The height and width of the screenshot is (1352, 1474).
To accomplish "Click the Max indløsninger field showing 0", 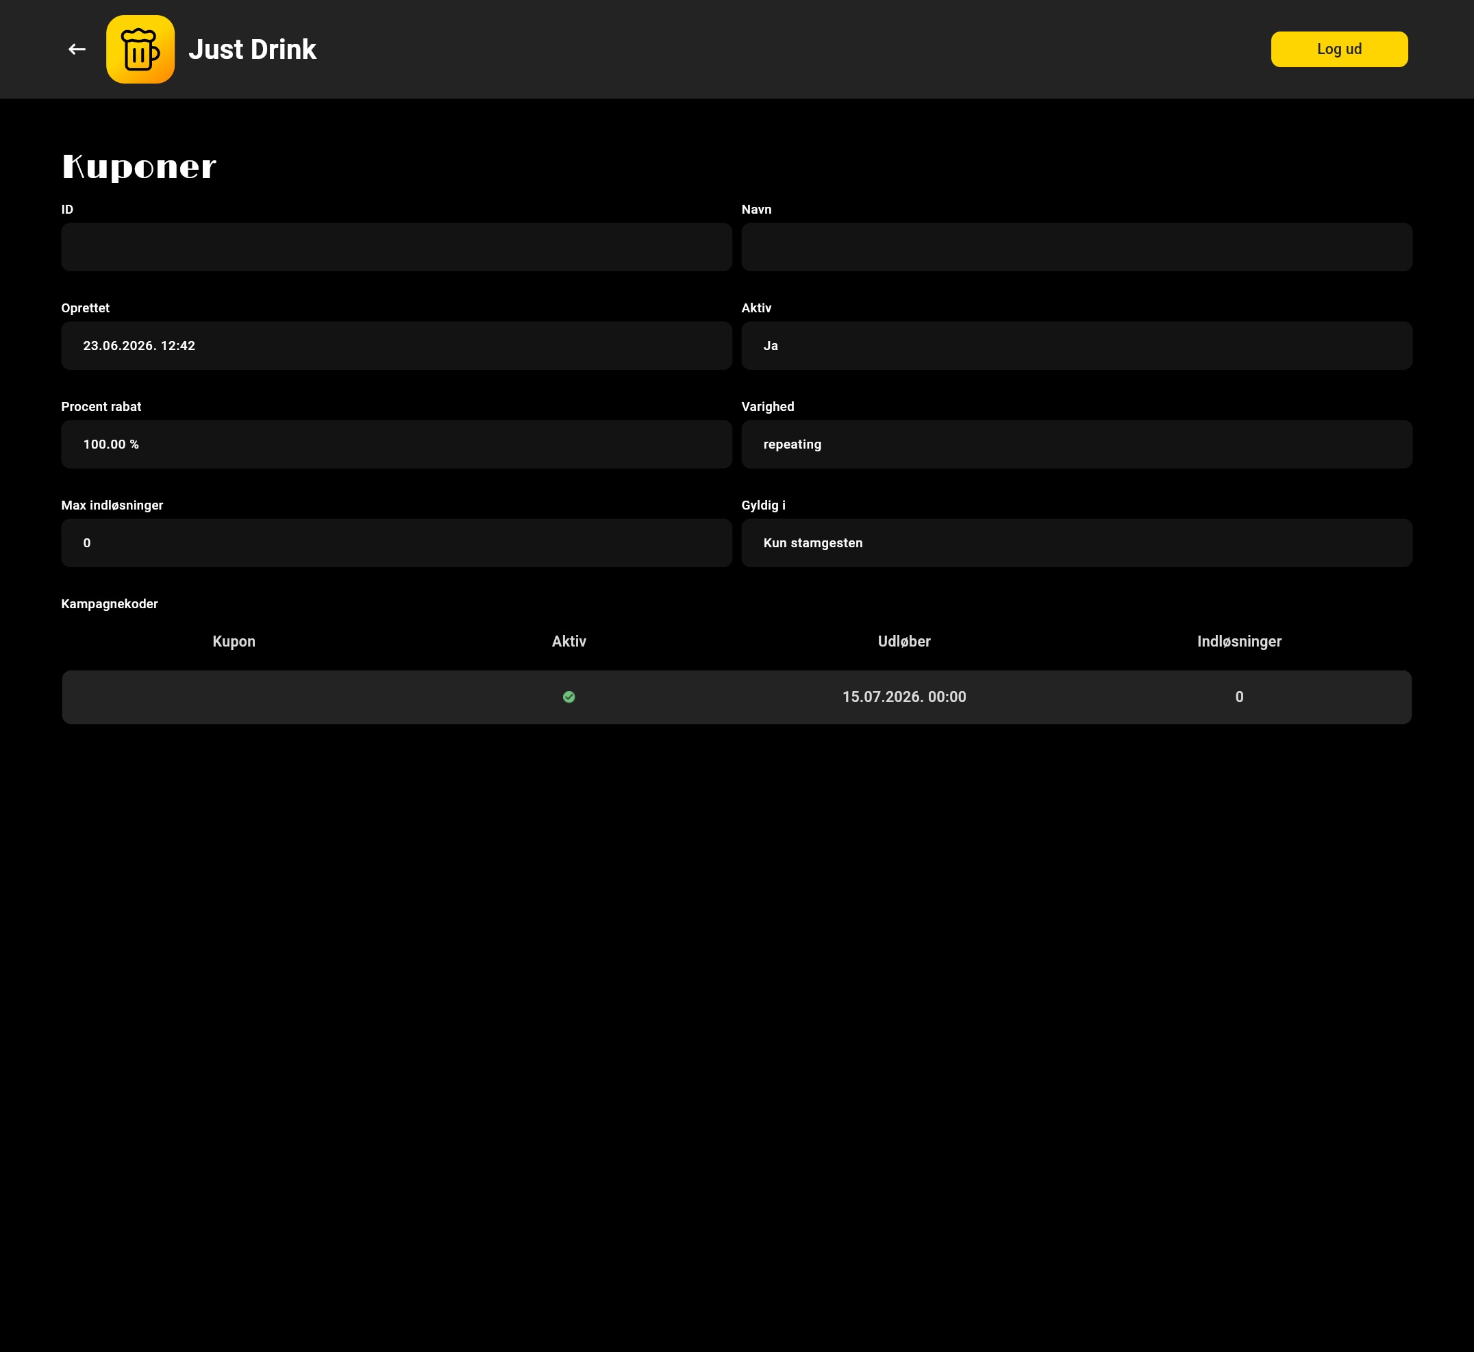I will [x=397, y=543].
